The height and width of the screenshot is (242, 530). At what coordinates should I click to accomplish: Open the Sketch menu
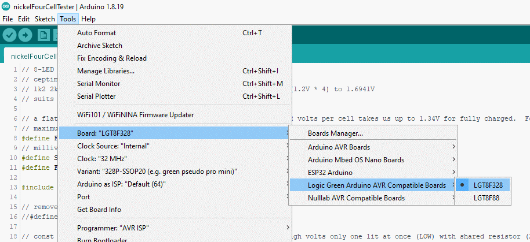45,19
